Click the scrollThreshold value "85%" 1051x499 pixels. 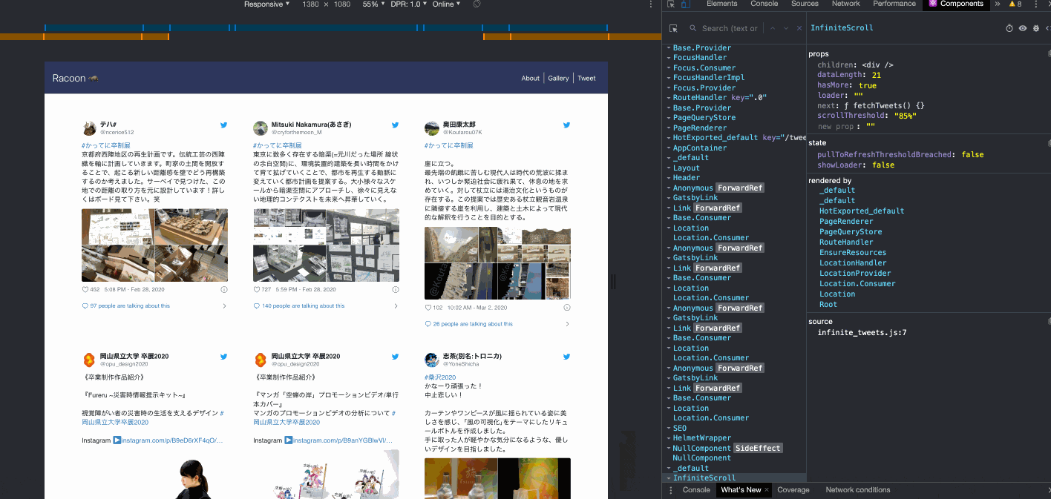tap(905, 116)
